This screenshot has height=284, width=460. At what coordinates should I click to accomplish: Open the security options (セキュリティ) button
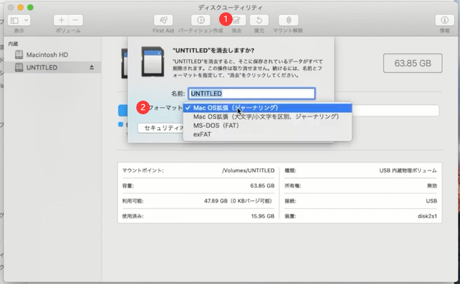(x=161, y=128)
